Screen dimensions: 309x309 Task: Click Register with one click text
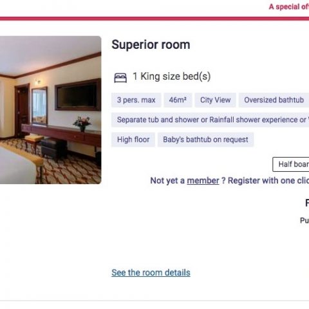pos(268,181)
